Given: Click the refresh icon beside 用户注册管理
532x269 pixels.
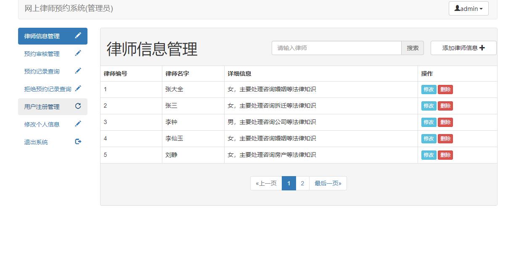Looking at the screenshot, I should pyautogui.click(x=78, y=106).
